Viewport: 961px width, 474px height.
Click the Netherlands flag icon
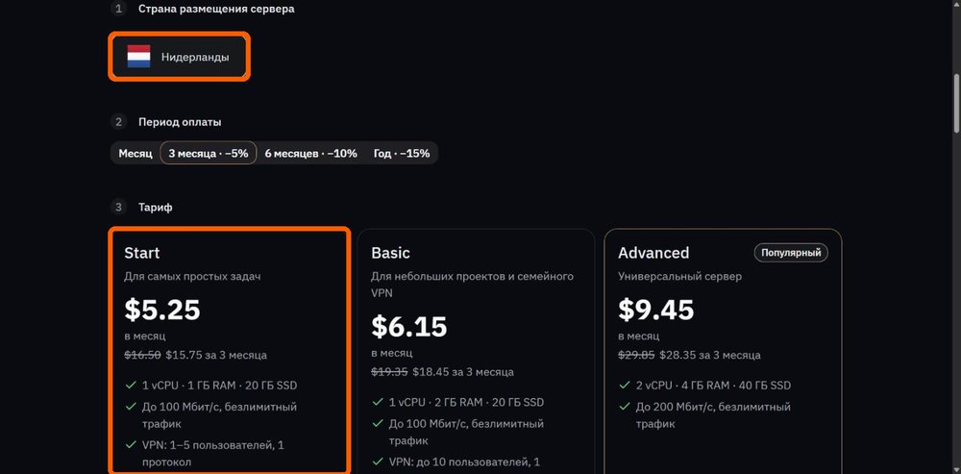coord(138,57)
